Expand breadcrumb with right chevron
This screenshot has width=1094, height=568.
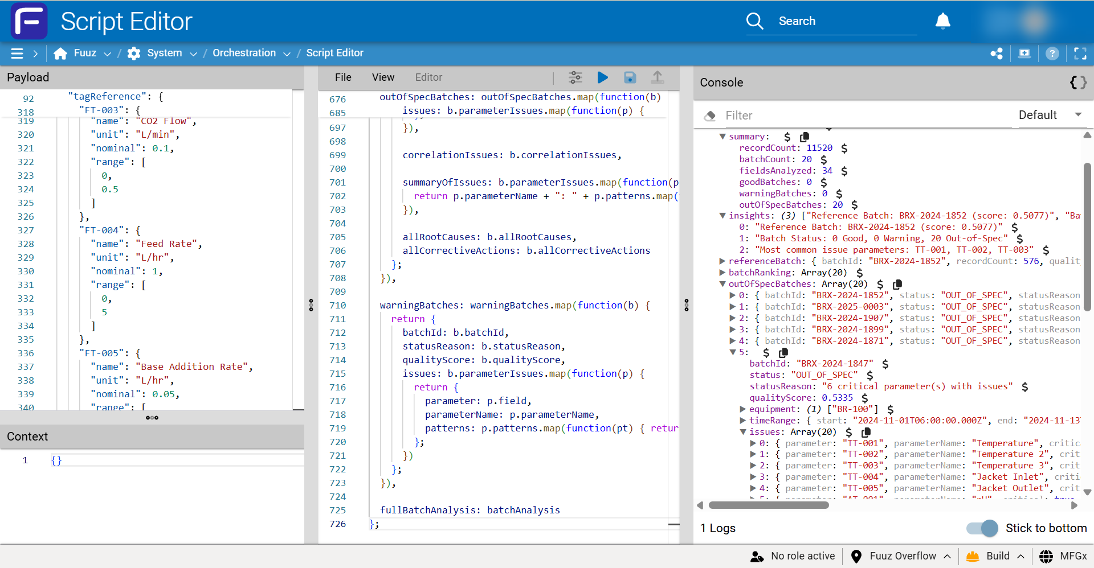point(35,53)
